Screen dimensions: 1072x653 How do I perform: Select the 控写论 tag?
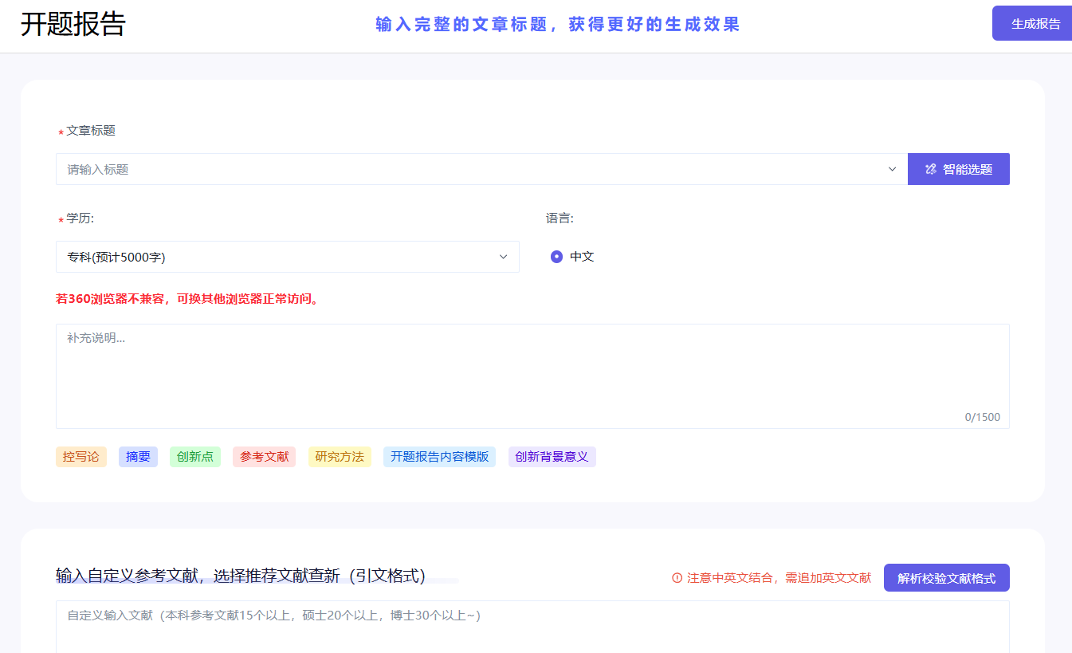point(81,457)
